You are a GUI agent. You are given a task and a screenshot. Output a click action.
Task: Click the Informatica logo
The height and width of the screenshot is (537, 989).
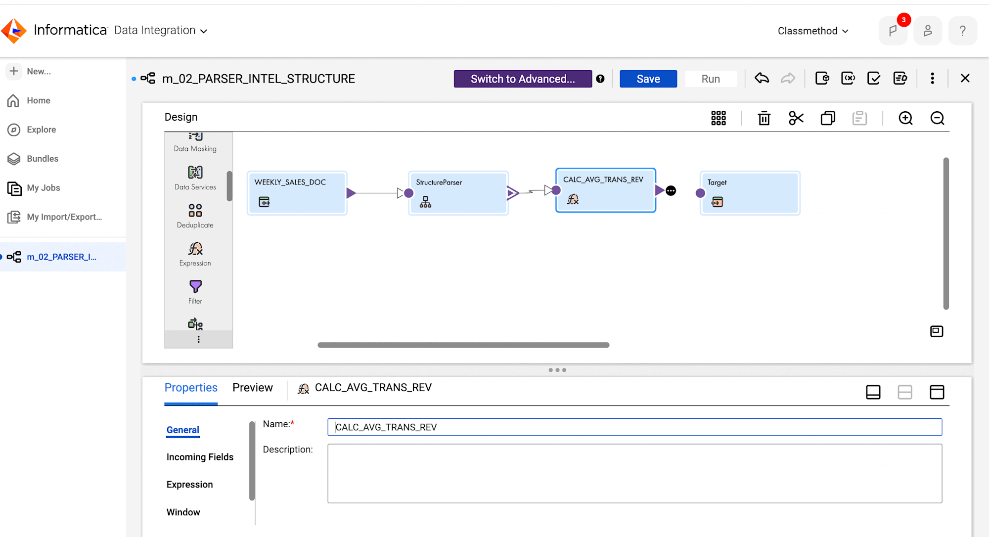click(14, 31)
